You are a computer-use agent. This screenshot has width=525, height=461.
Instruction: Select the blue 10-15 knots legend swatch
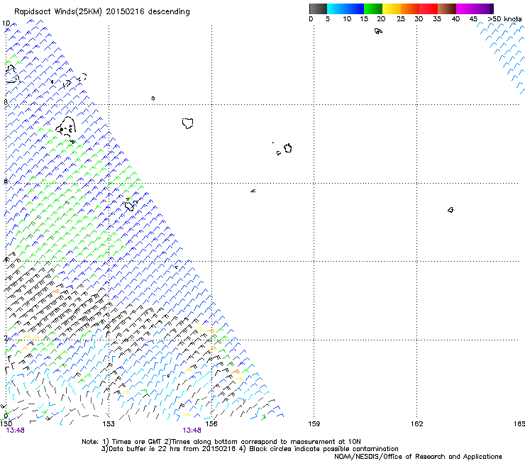(355, 9)
